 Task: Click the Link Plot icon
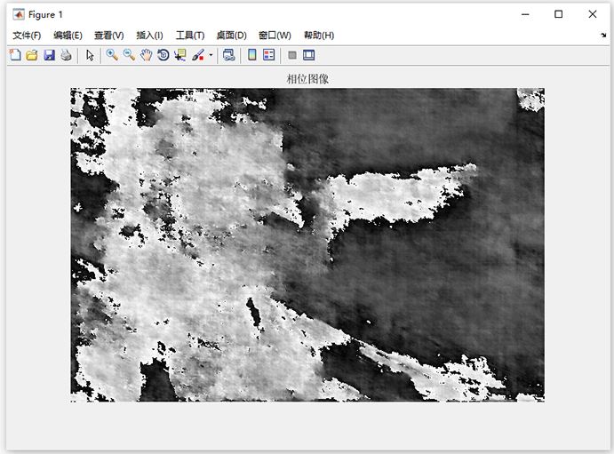[x=228, y=55]
